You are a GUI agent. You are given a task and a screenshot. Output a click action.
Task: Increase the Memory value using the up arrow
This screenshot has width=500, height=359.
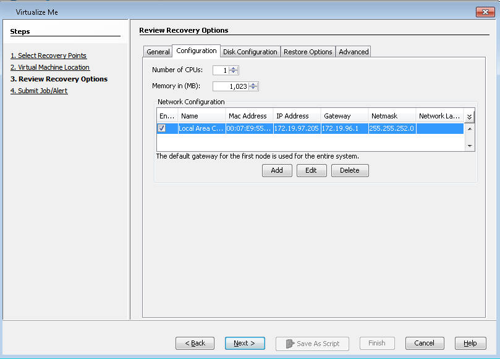coord(253,84)
